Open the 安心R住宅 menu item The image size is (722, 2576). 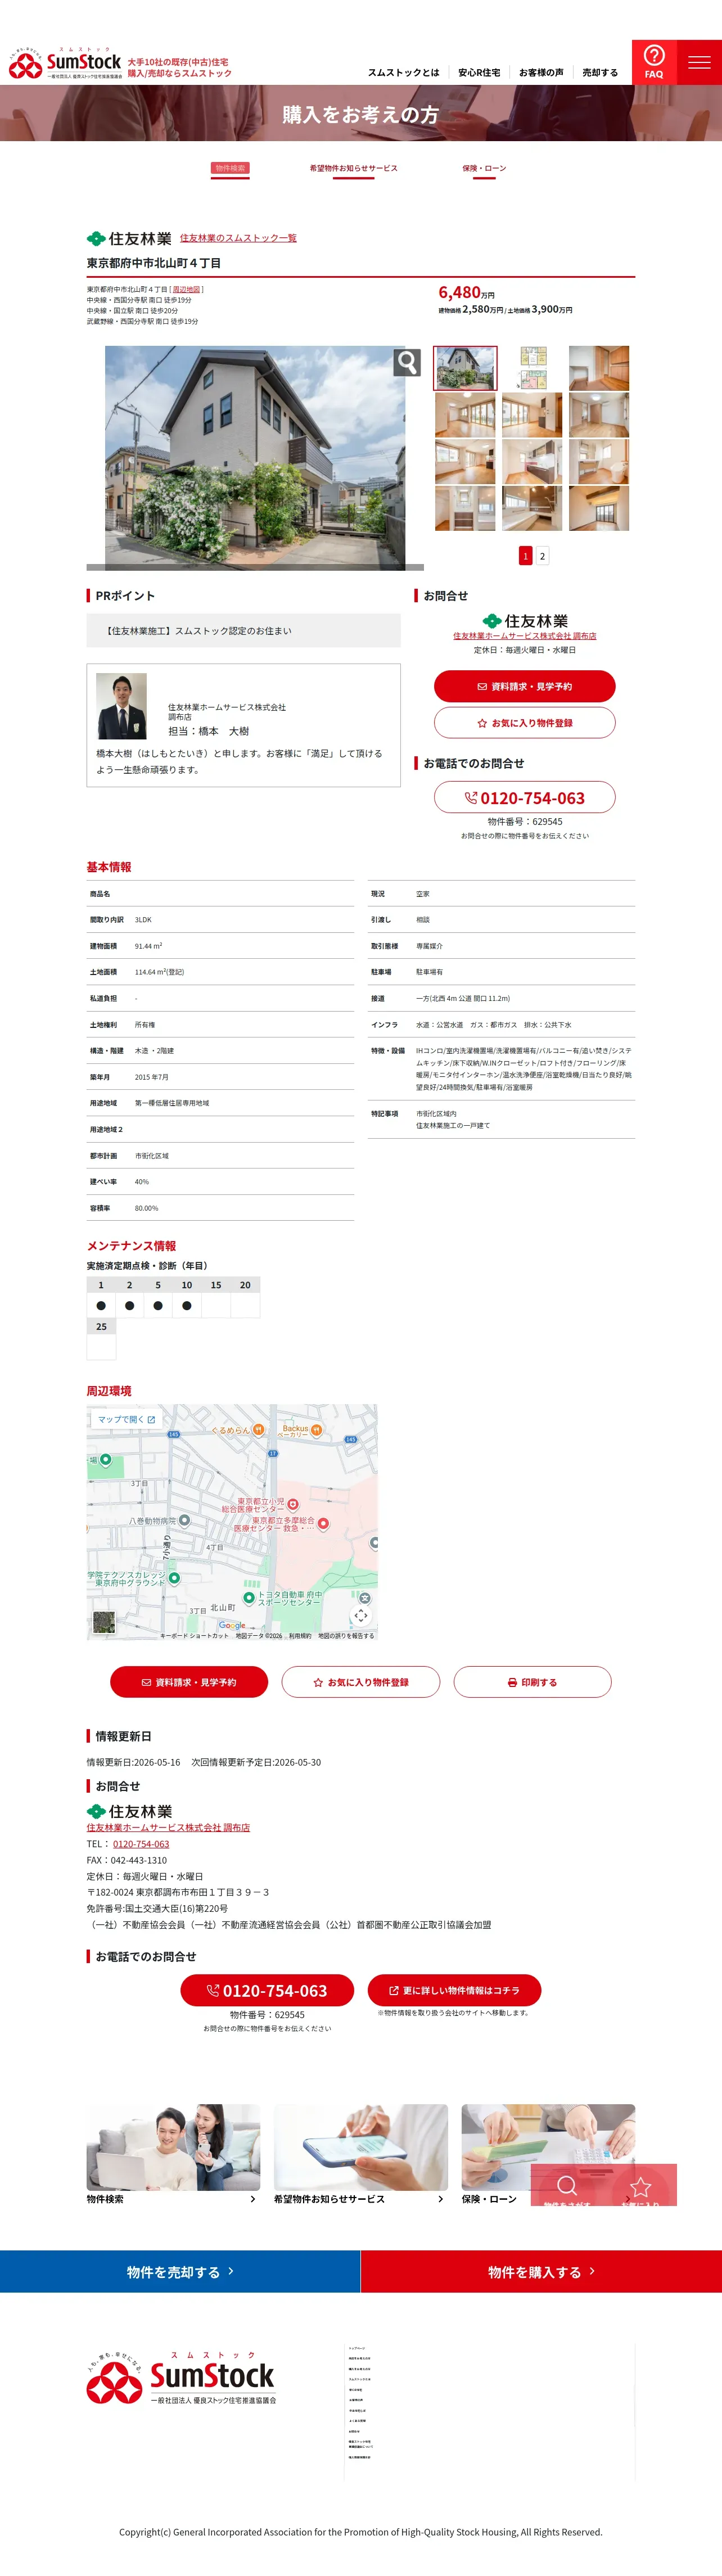coord(479,73)
